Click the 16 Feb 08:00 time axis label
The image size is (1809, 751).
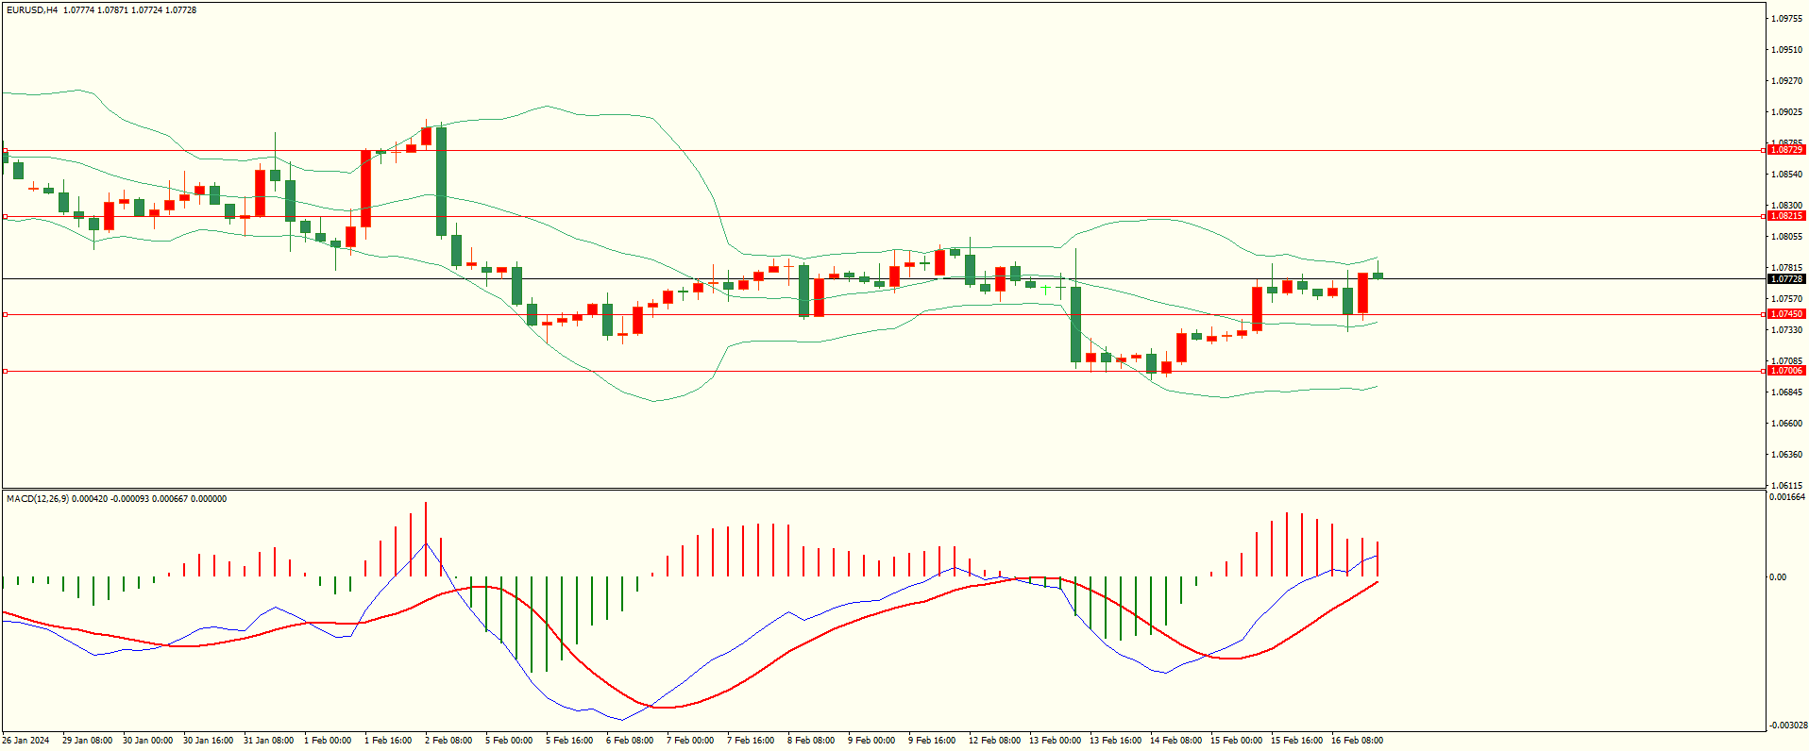point(1356,741)
